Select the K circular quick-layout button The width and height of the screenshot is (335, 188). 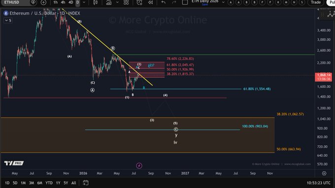pos(278,2)
